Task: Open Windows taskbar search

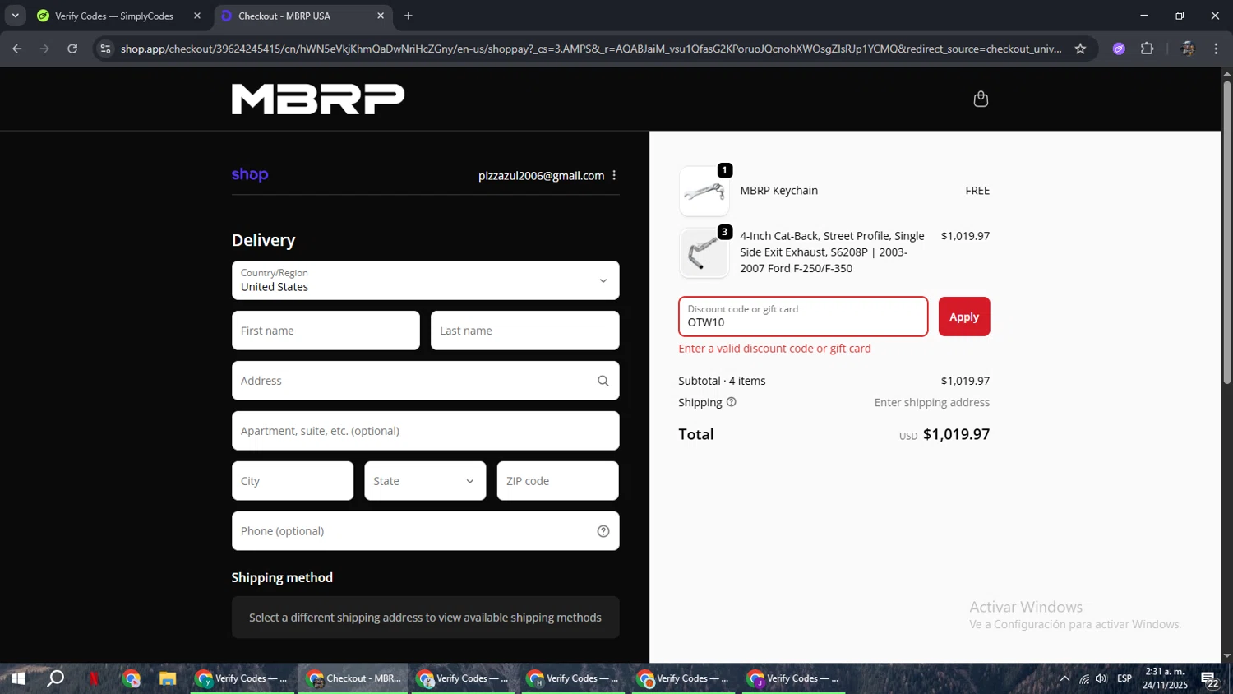Action: click(x=56, y=678)
